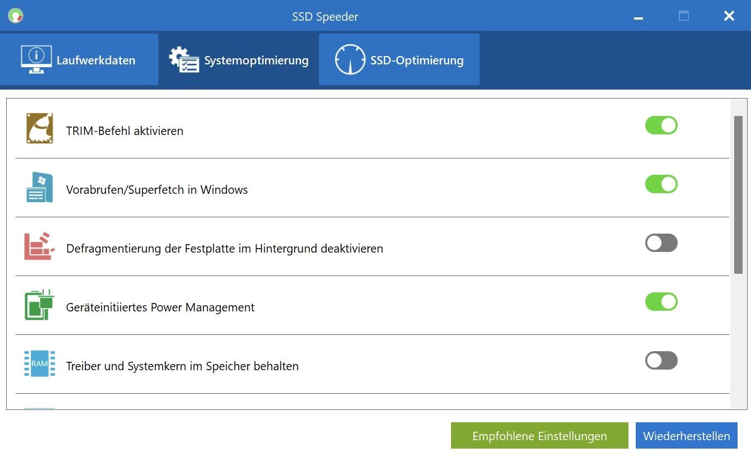
Task: Turn off Vorabrufen/Superfetch in Windows switch
Action: click(x=661, y=184)
